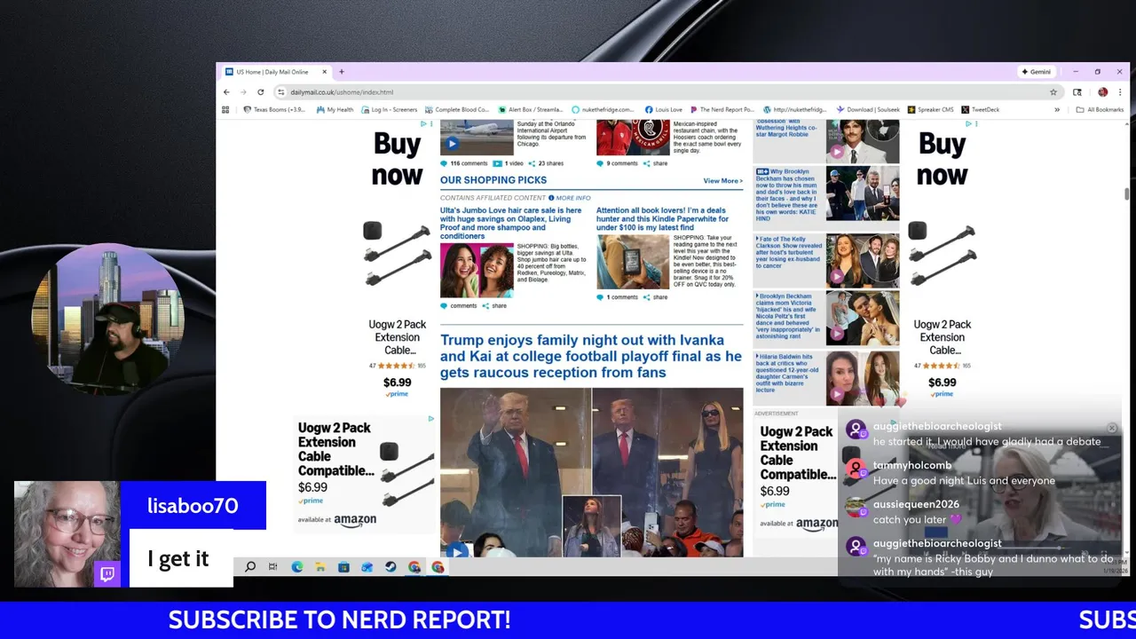The width and height of the screenshot is (1136, 639).
Task: Open Hilaria Baldwin hits back article
Action: 788,373
